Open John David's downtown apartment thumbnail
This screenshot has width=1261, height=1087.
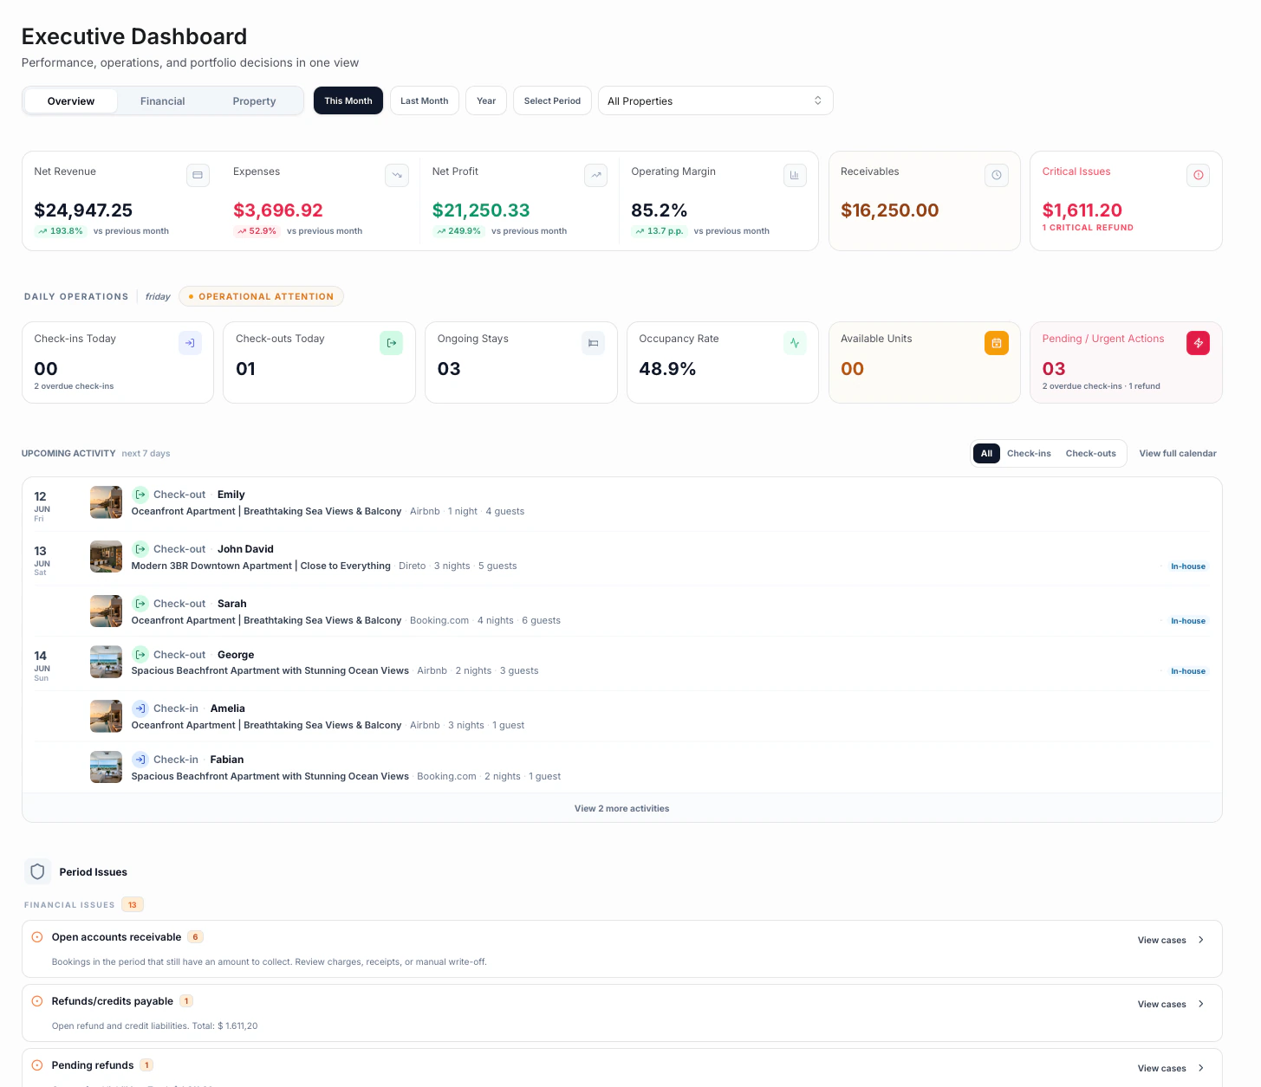click(x=106, y=557)
